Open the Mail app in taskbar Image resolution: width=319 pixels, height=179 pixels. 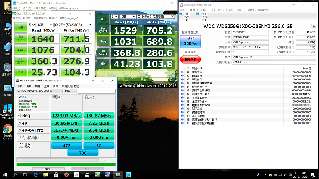point(87,175)
